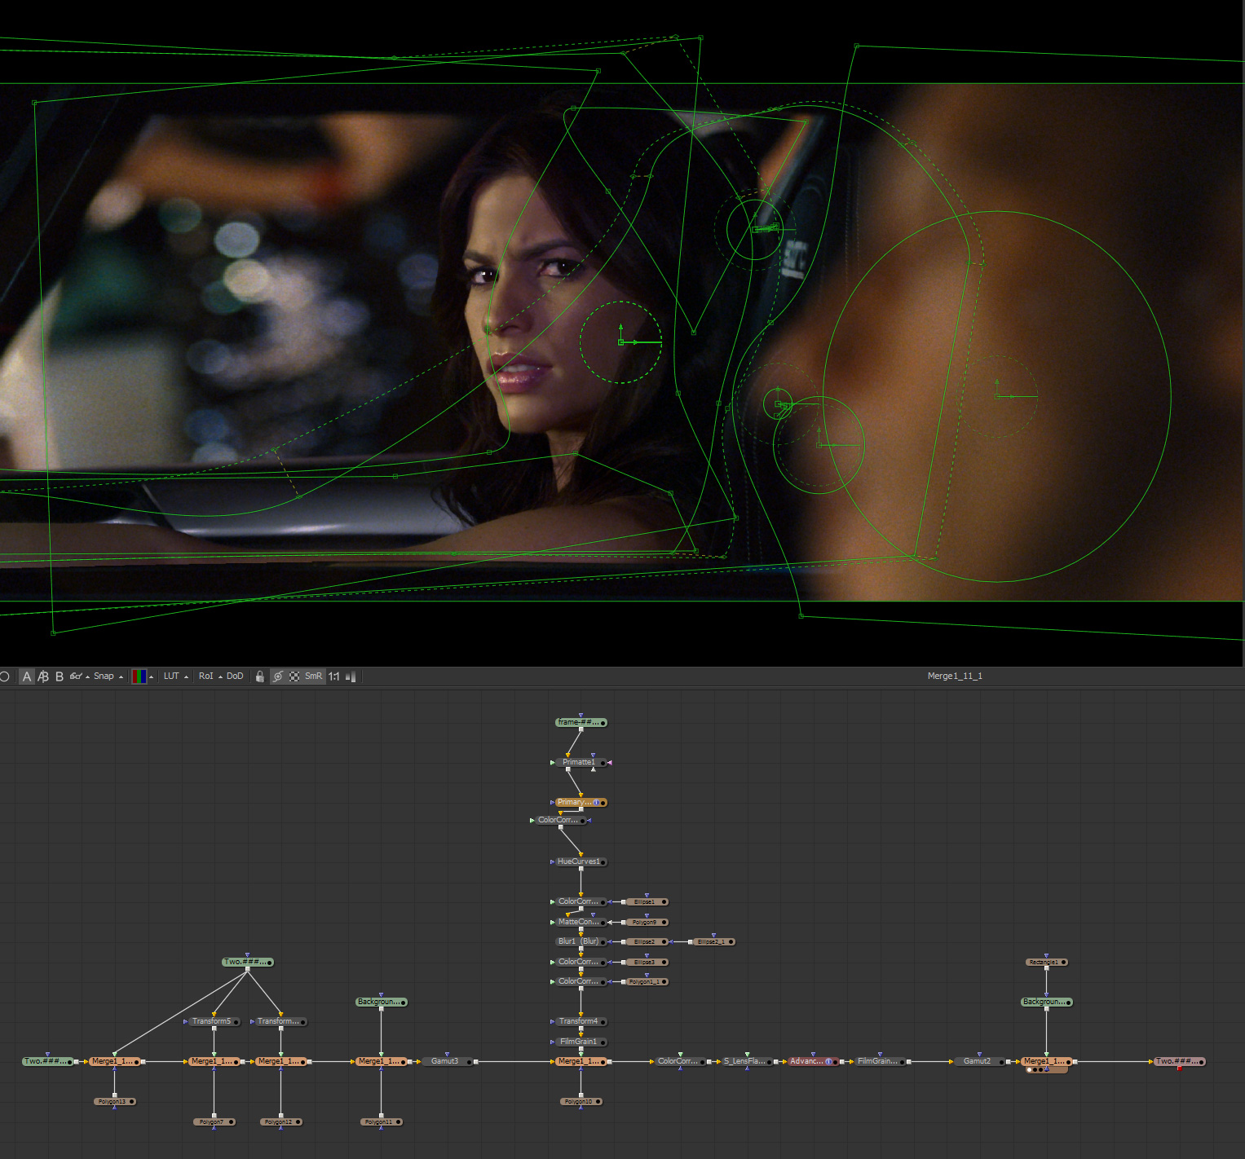Select the Ellipse2 mask node

click(647, 941)
